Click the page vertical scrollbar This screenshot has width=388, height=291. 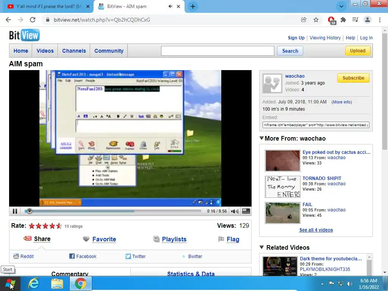385,92
